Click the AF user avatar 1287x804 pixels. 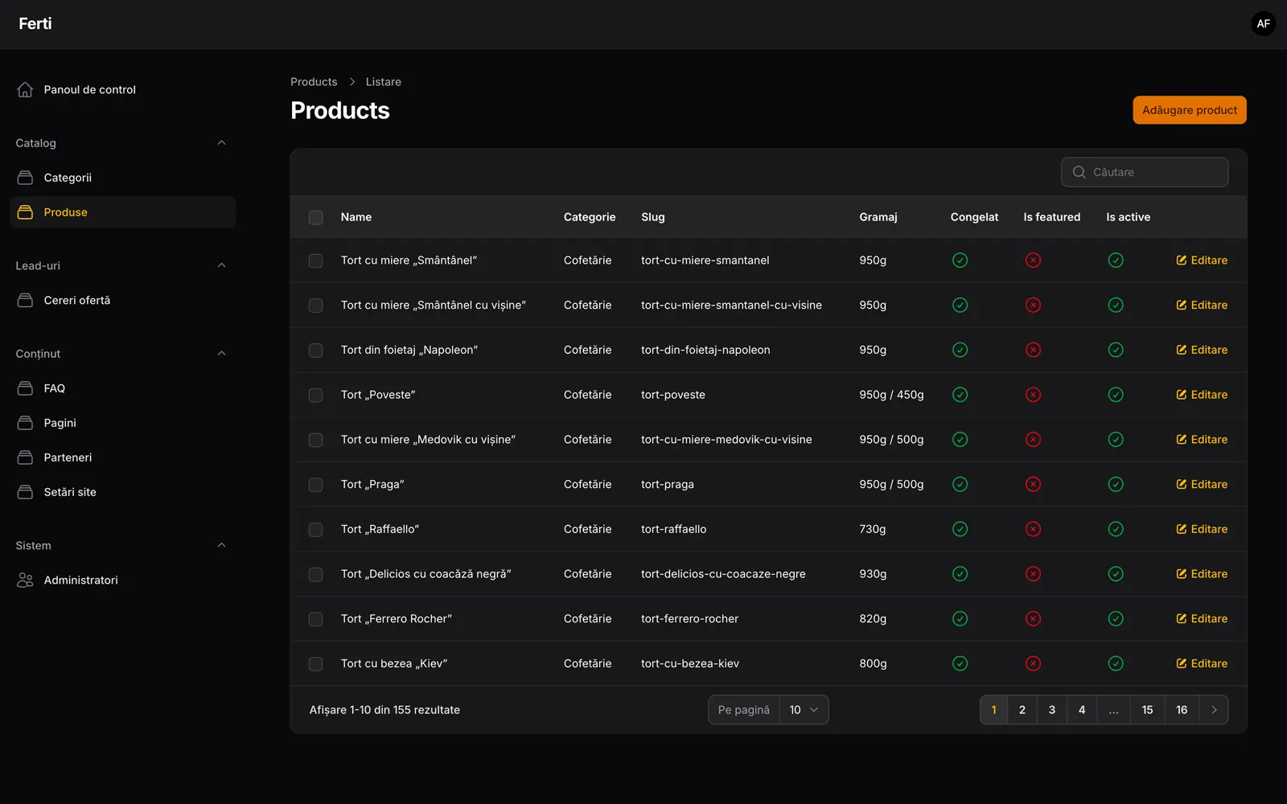tap(1264, 23)
